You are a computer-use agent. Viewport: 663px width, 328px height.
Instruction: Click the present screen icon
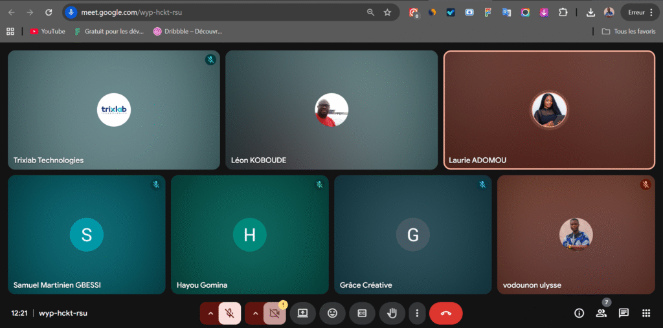click(302, 313)
